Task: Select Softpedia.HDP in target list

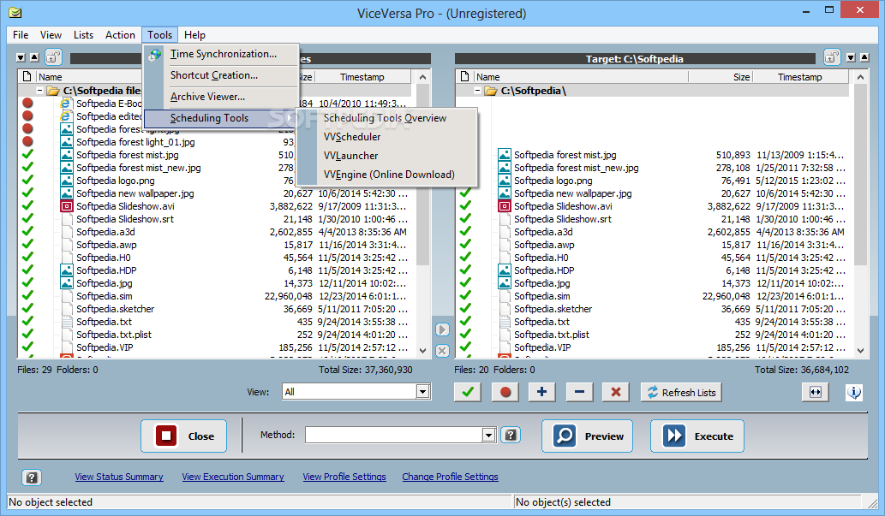Action: 544,270
